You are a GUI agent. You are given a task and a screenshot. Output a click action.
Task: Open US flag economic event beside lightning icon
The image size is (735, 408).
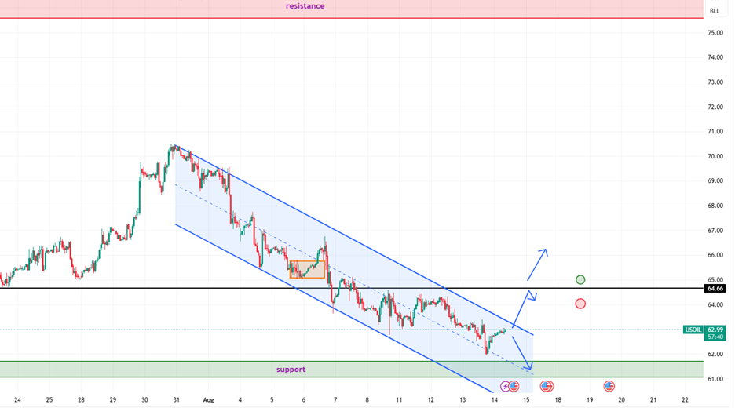click(514, 387)
